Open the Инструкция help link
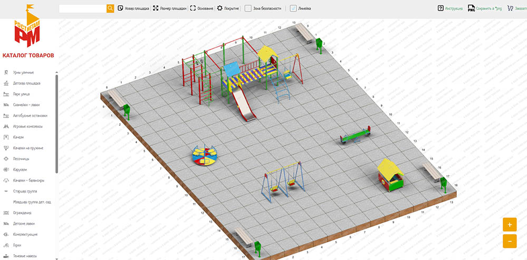Image resolution: width=527 pixels, height=260 pixels. pos(450,8)
